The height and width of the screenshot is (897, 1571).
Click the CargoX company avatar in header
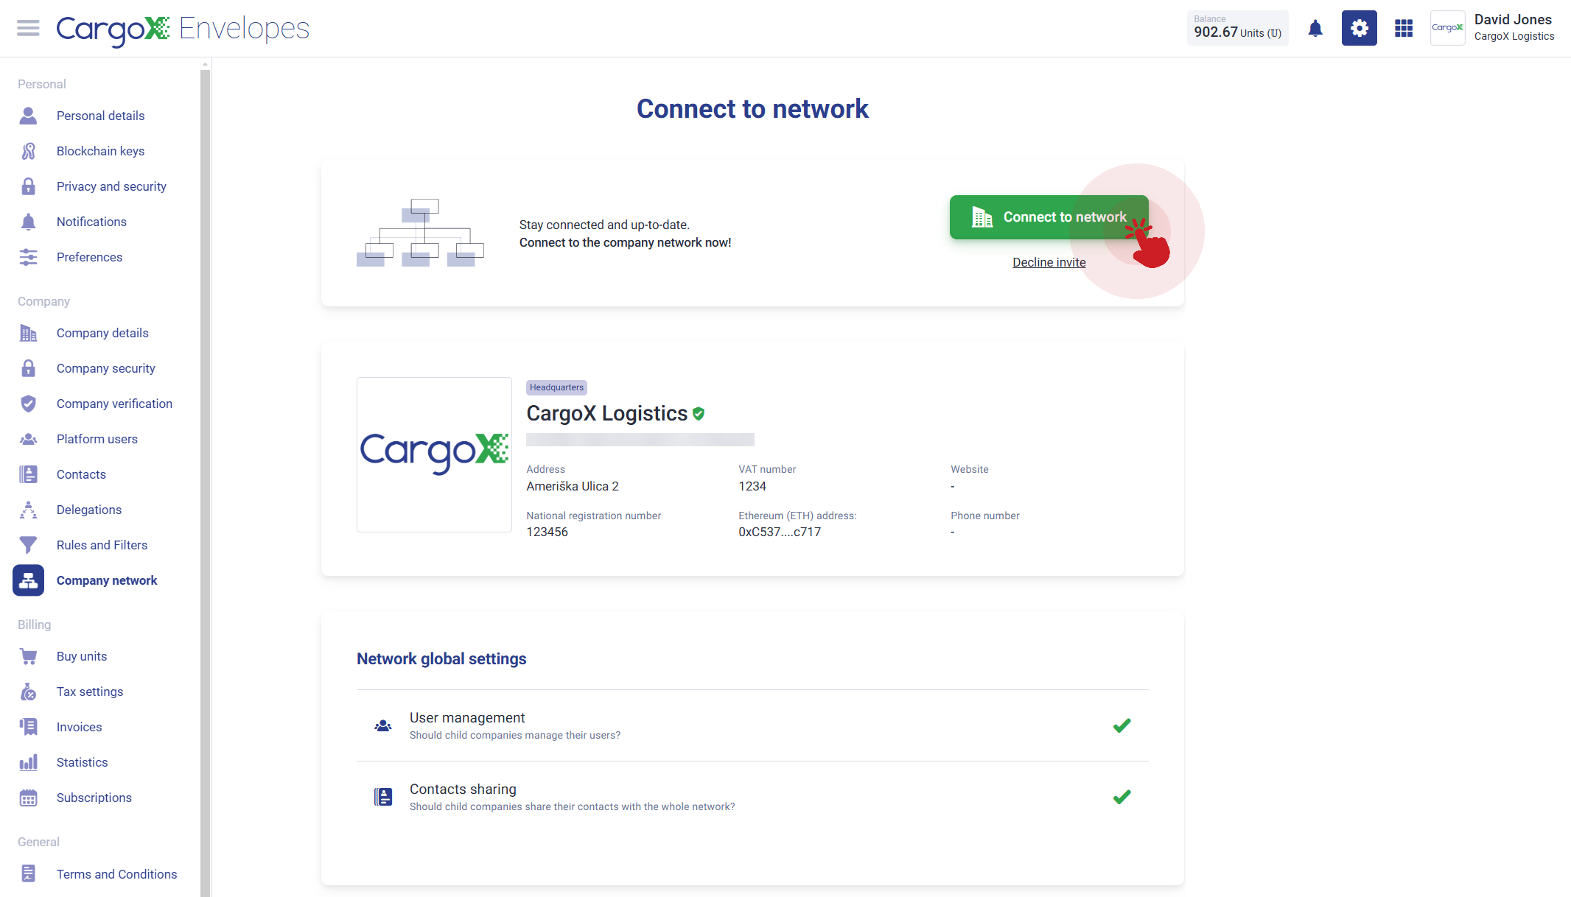point(1448,28)
